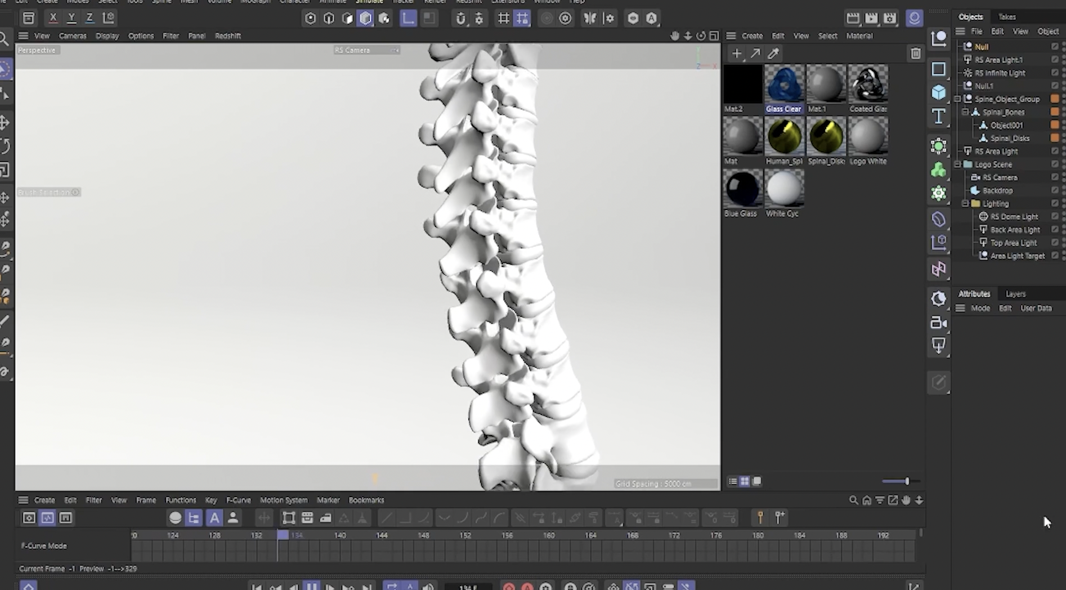The width and height of the screenshot is (1066, 590).
Task: Click the highlighted axis mode L icon
Action: point(408,19)
